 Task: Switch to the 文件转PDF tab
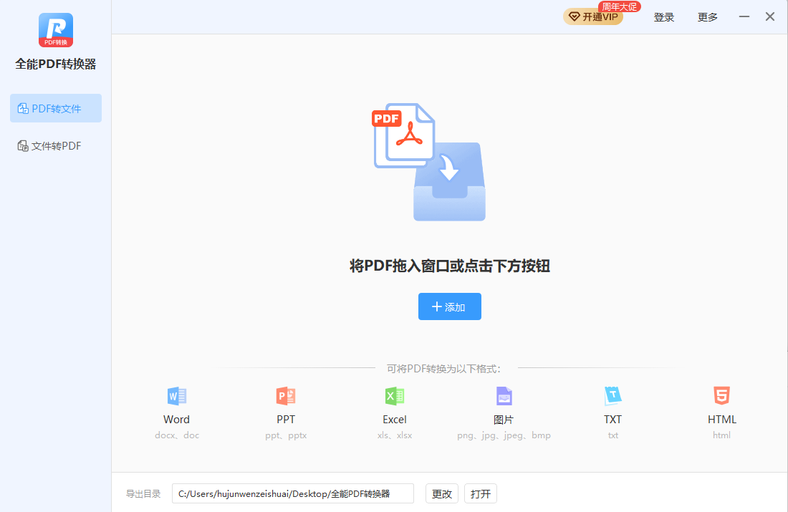coord(56,146)
